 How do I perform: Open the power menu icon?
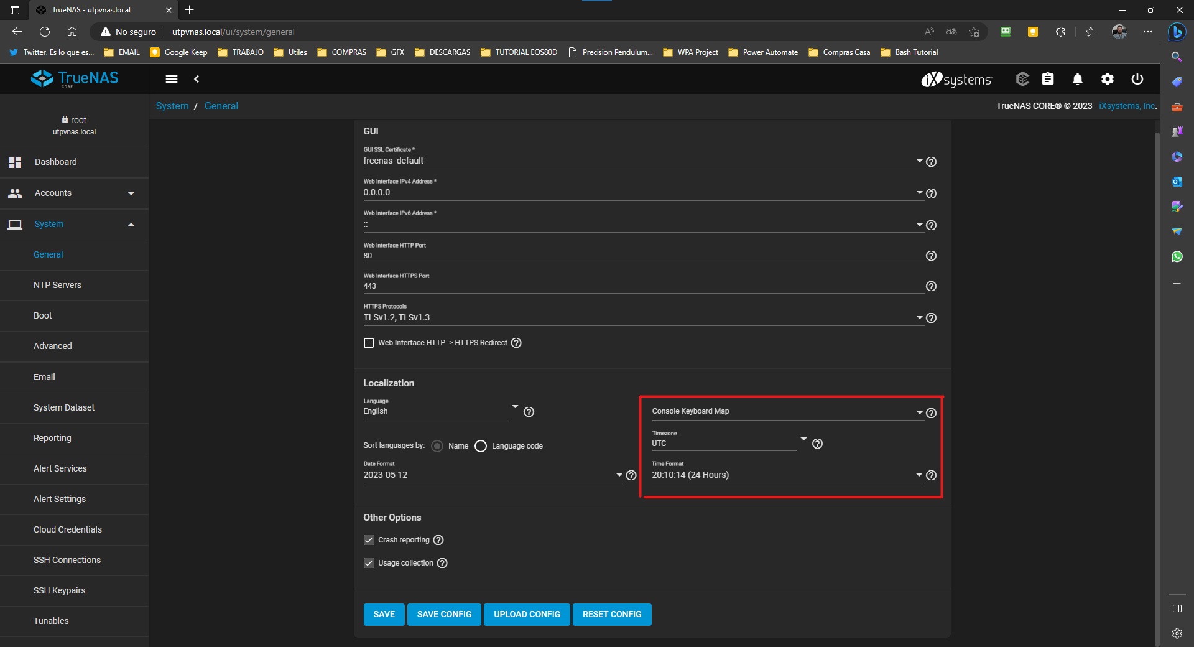[x=1137, y=79]
